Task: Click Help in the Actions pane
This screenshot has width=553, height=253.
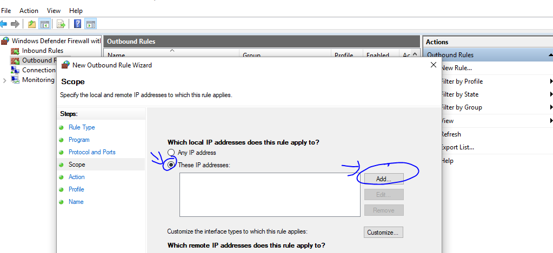Action: coord(447,161)
